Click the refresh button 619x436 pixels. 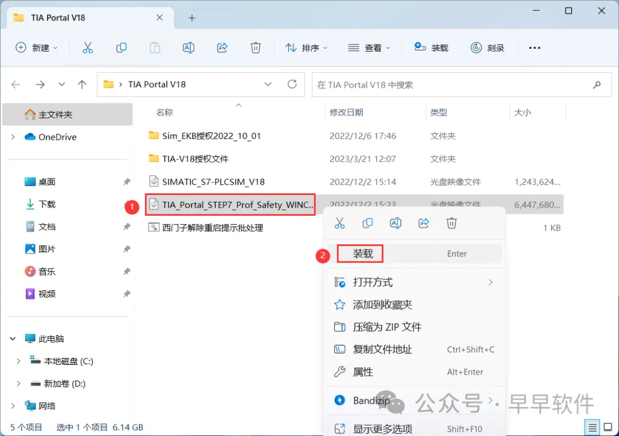292,84
